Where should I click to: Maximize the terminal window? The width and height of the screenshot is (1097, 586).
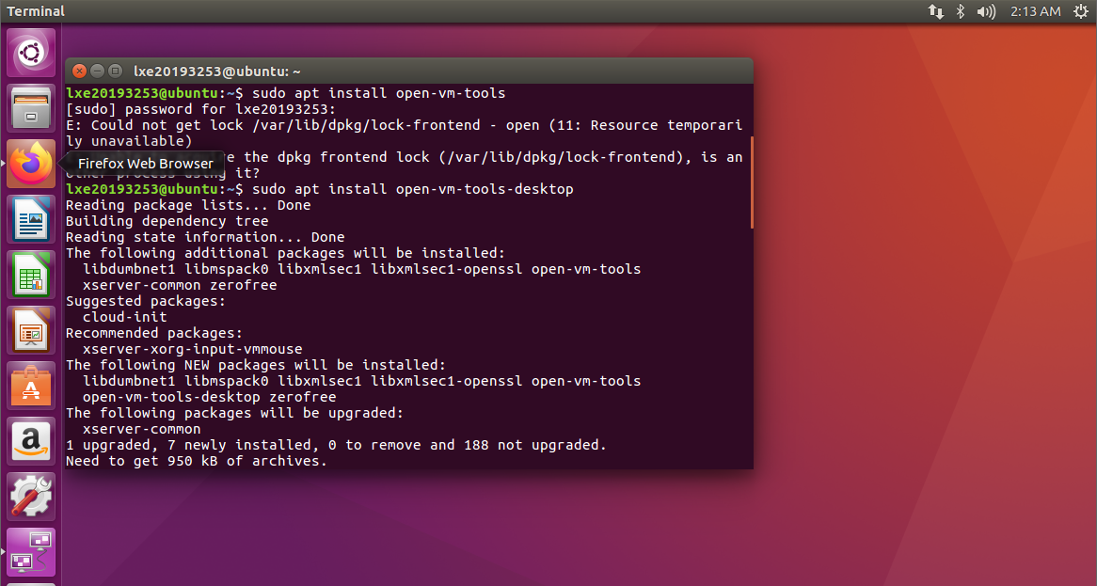tap(116, 71)
